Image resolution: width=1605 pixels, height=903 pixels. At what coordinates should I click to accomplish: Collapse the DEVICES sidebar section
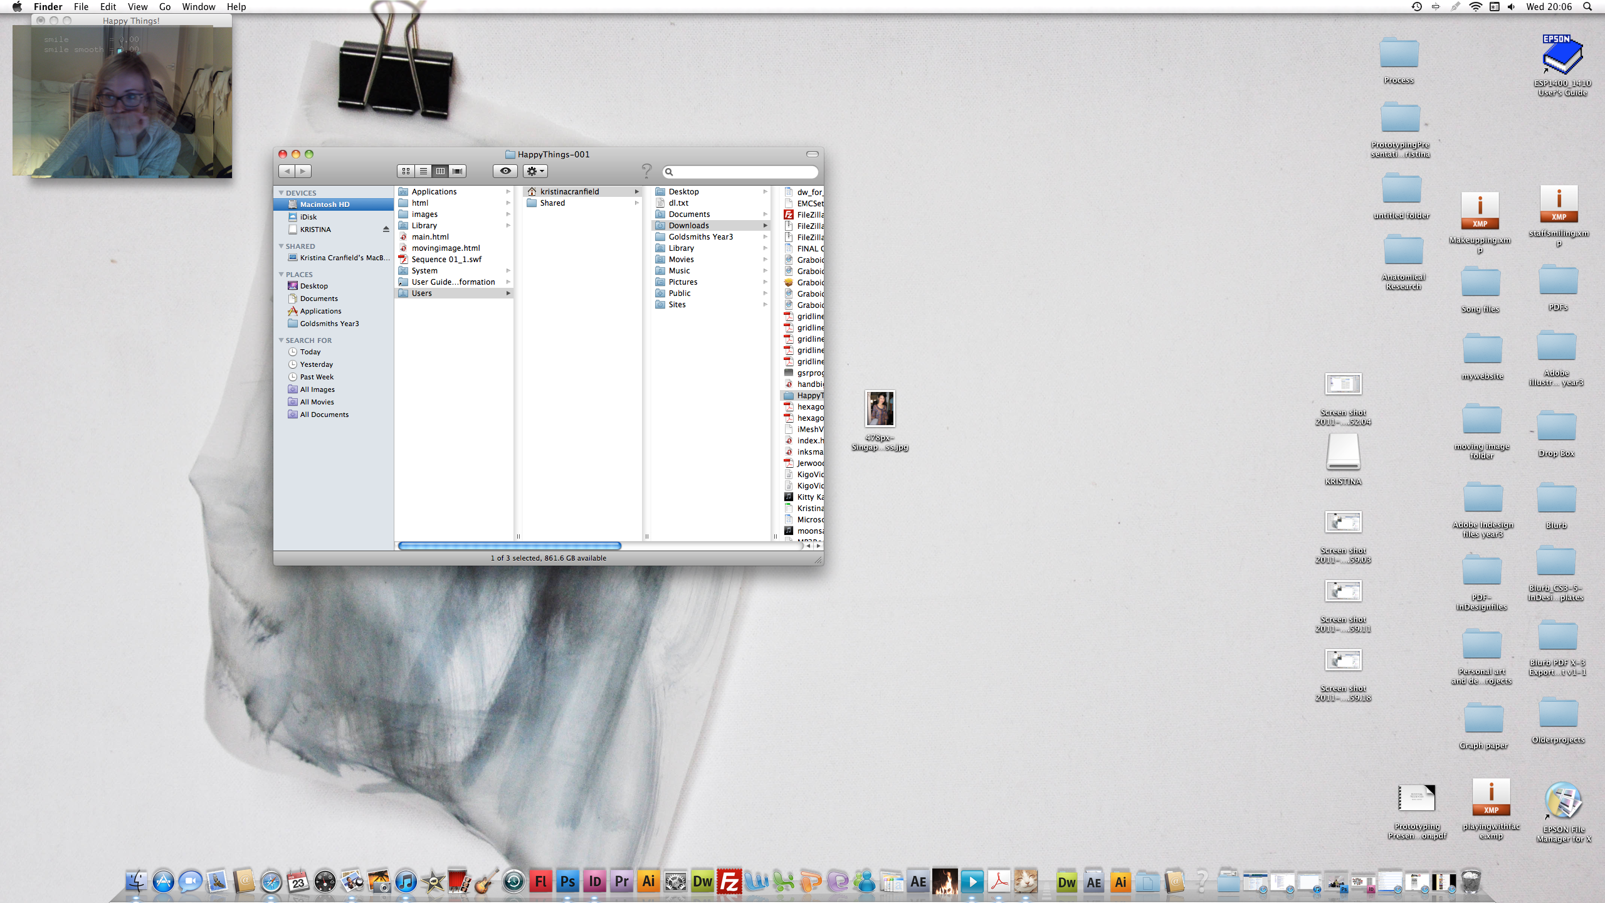[x=282, y=193]
